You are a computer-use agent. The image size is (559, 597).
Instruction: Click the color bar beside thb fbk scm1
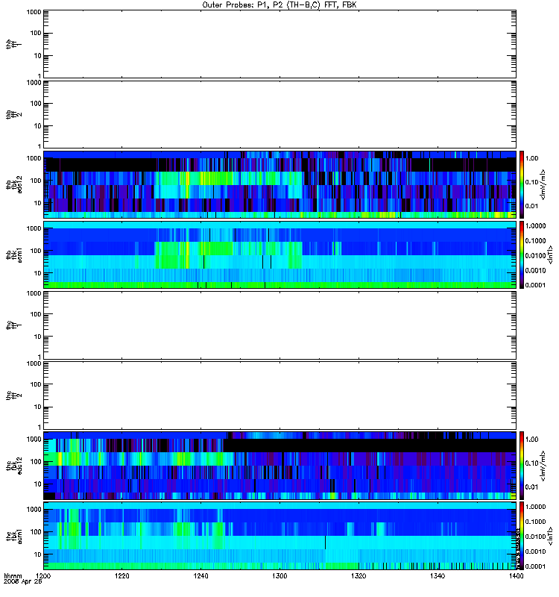tap(522, 254)
